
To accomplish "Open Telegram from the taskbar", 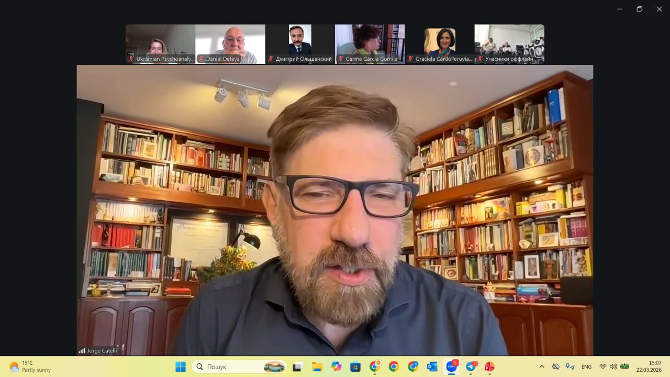I will point(471,367).
